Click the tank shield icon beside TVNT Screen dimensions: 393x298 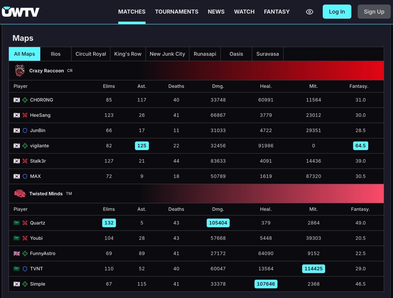[25, 269]
